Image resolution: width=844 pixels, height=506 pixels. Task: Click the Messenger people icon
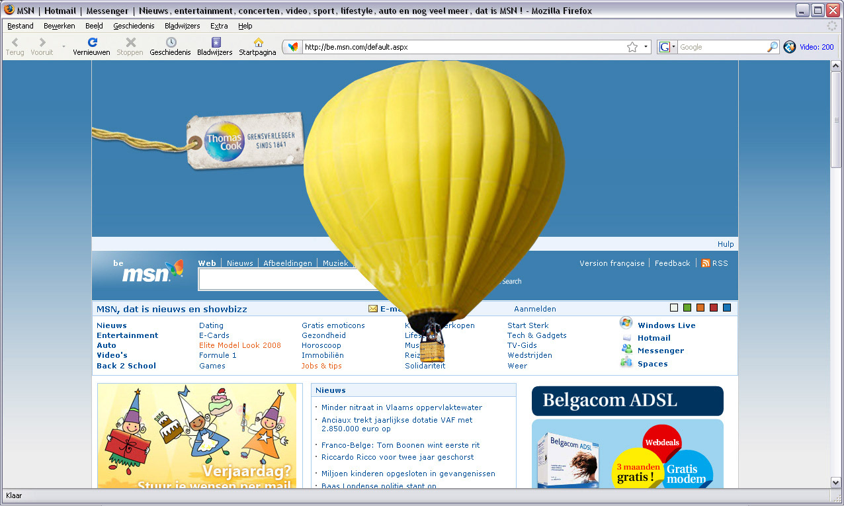[x=626, y=350]
